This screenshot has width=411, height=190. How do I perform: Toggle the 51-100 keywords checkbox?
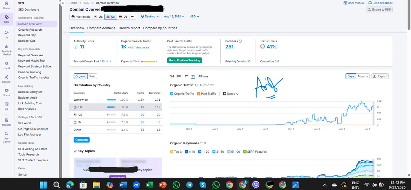click(x=228, y=151)
